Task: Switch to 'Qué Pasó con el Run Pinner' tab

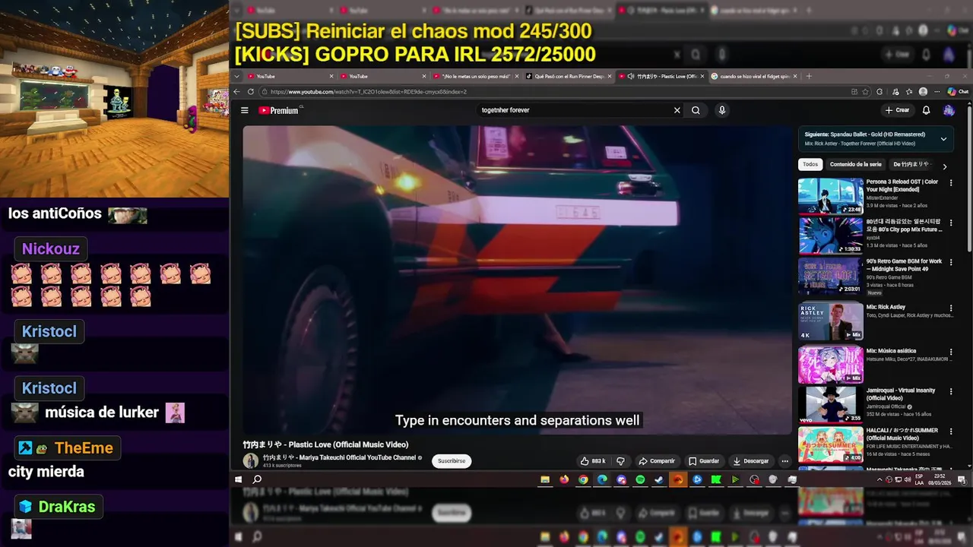Action: pos(568,76)
